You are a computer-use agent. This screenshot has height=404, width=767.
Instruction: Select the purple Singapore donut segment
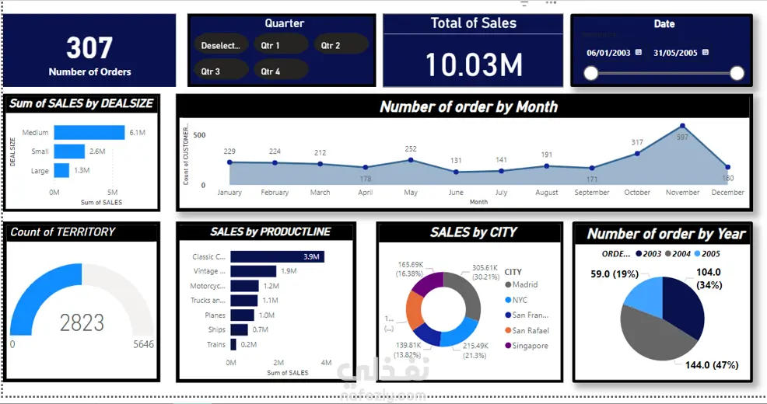click(x=429, y=282)
